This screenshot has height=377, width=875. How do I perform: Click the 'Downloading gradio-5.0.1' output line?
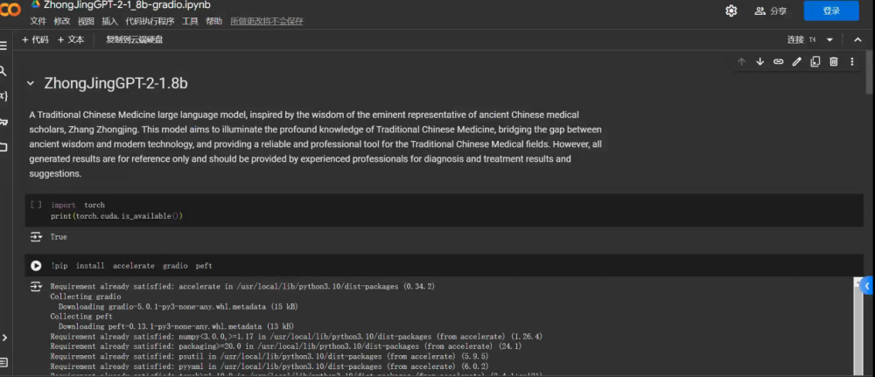tap(178, 307)
